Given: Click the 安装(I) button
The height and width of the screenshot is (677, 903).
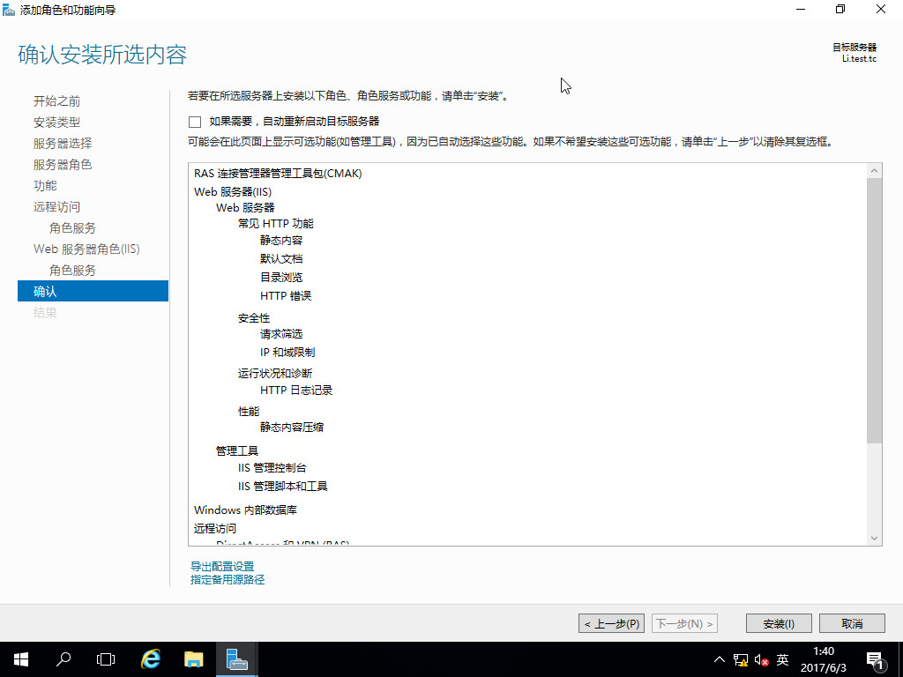Looking at the screenshot, I should tap(779, 623).
